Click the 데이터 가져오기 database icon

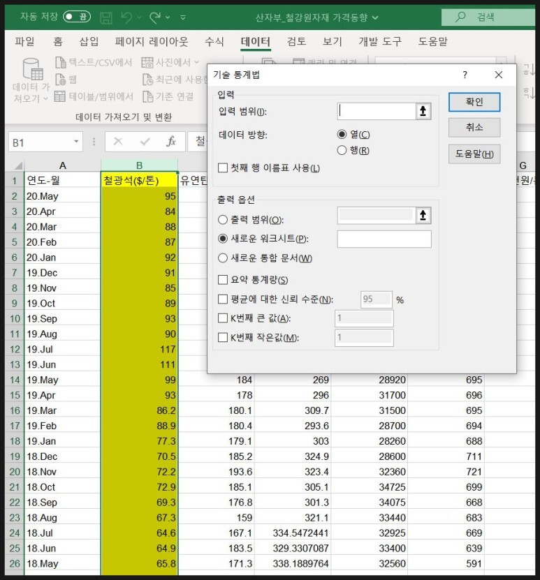tap(33, 69)
